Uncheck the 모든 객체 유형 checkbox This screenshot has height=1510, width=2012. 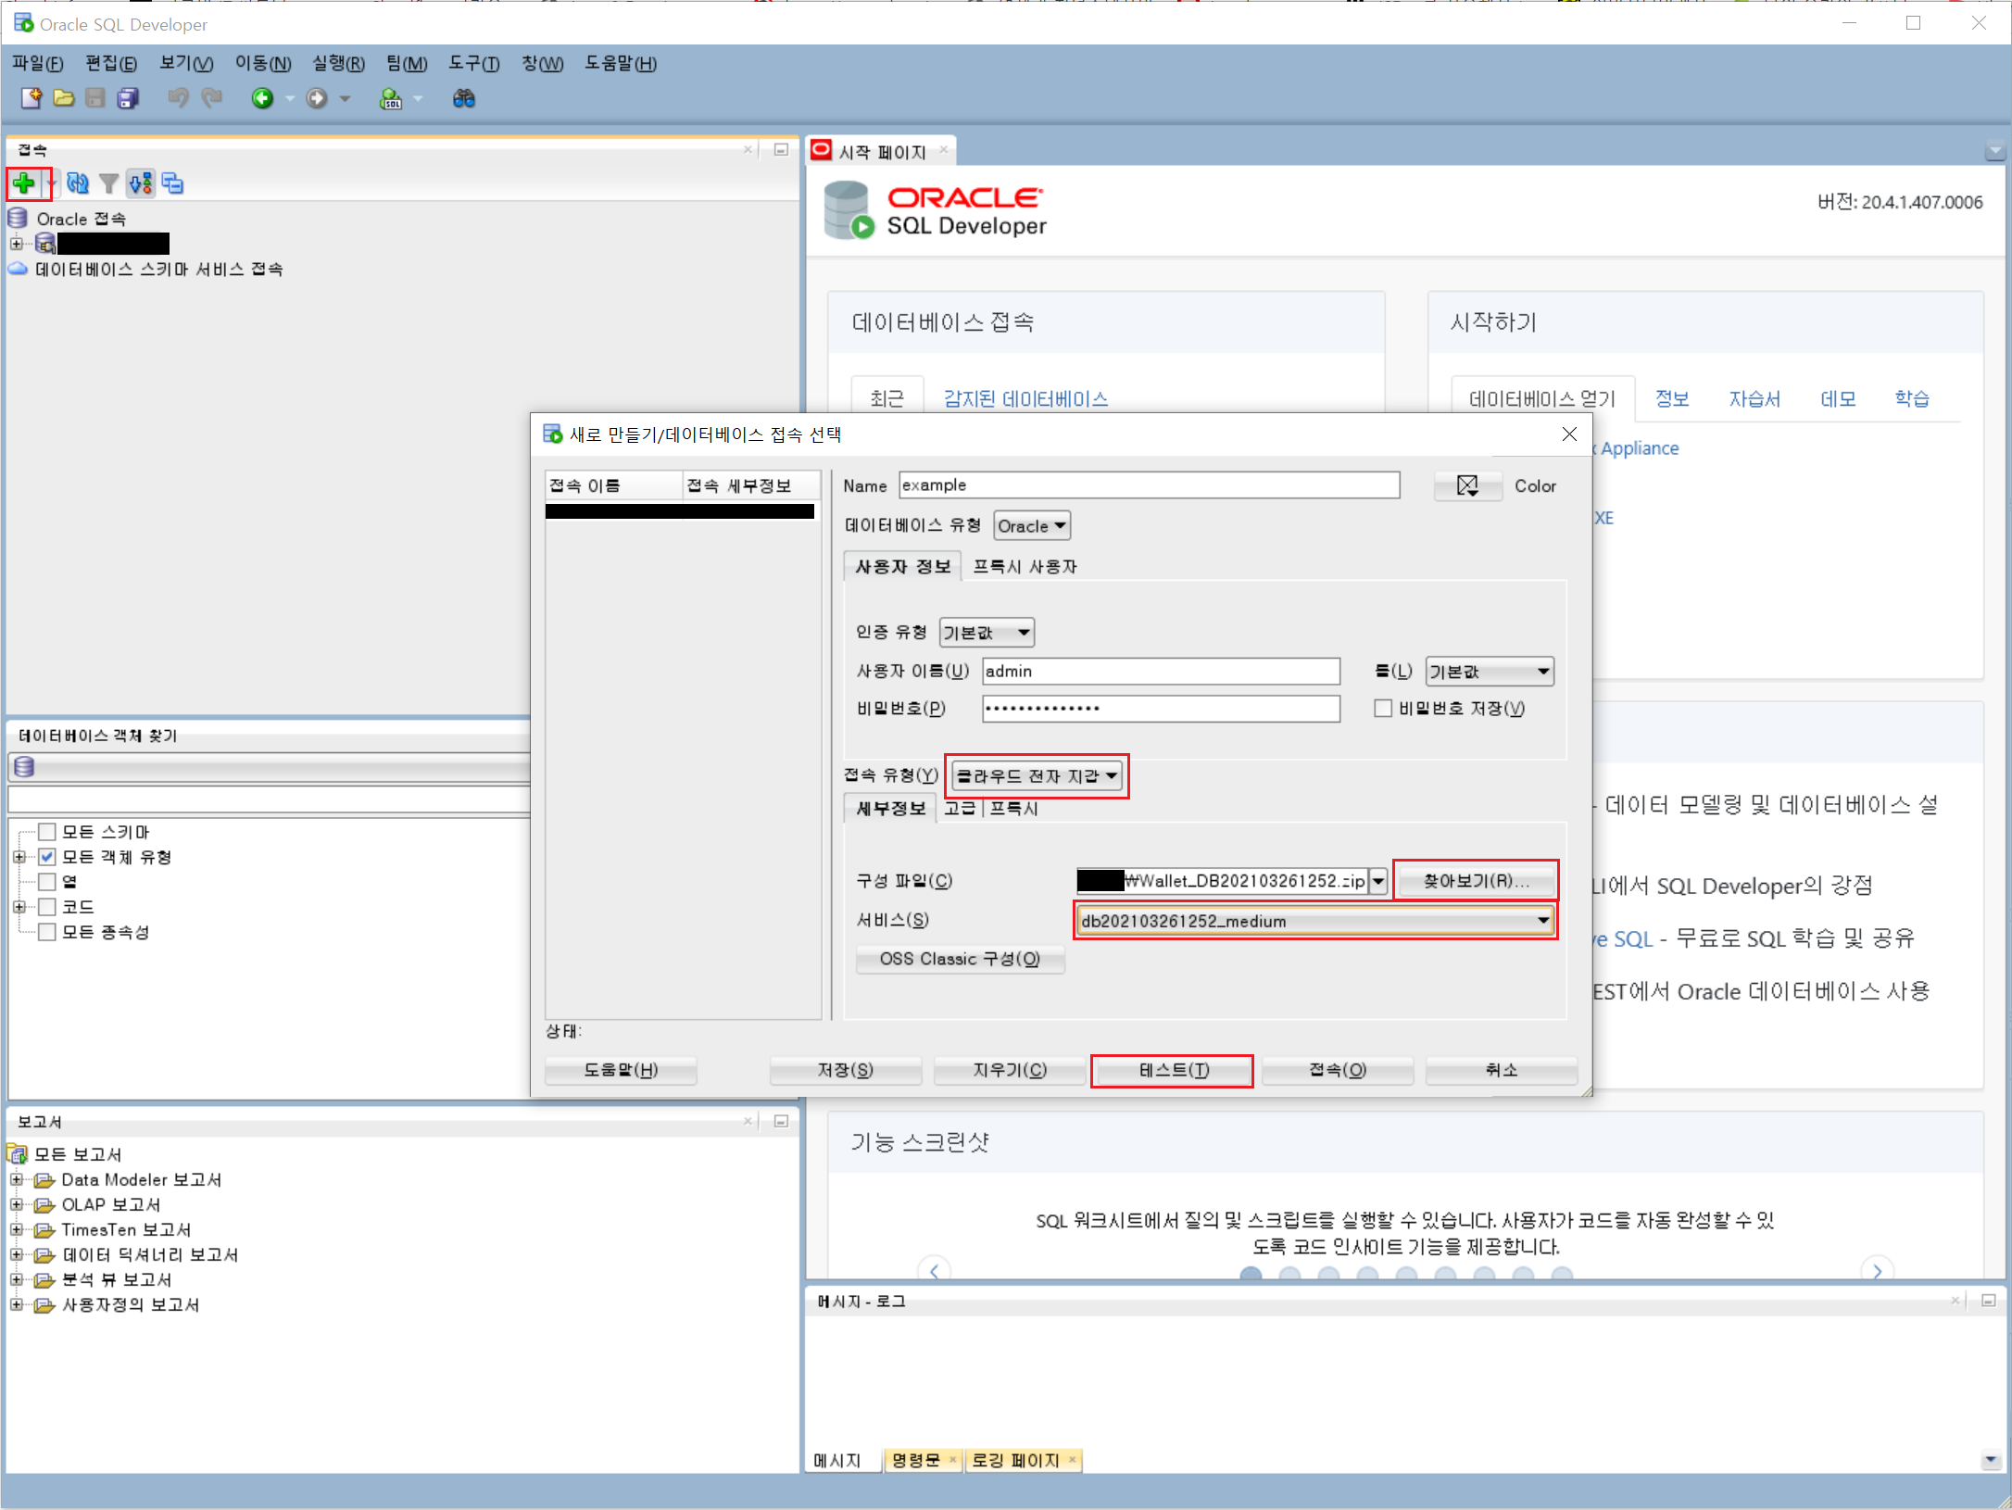coord(47,857)
